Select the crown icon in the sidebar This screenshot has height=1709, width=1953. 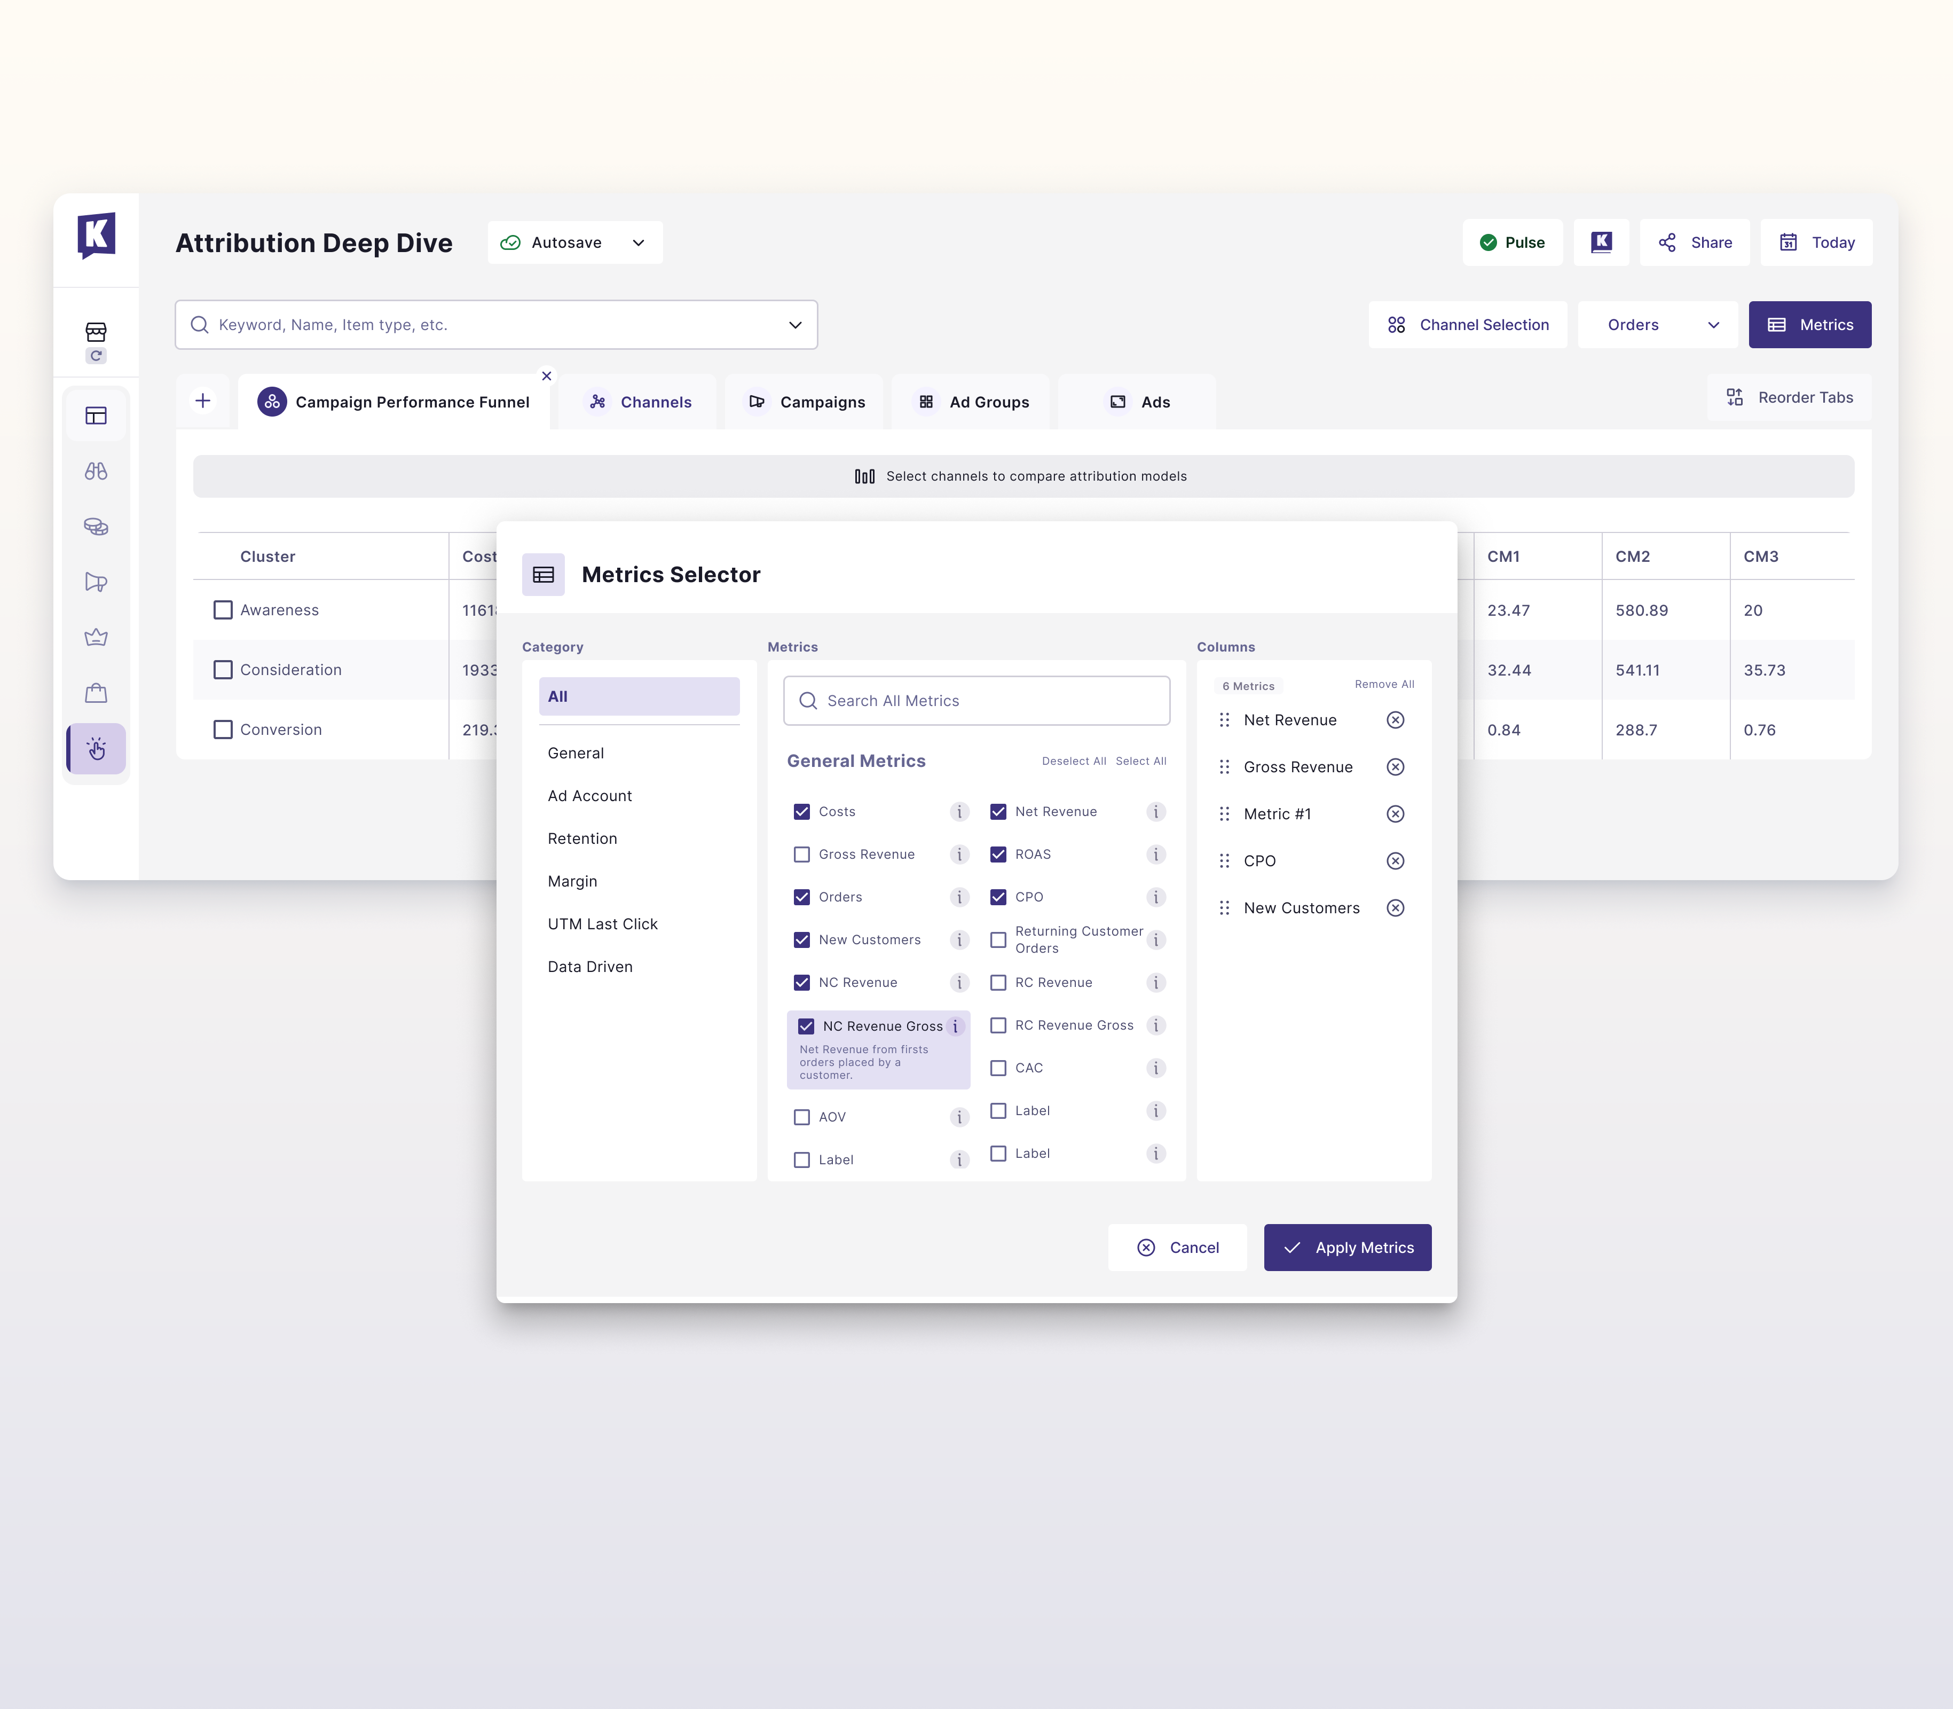coord(96,637)
